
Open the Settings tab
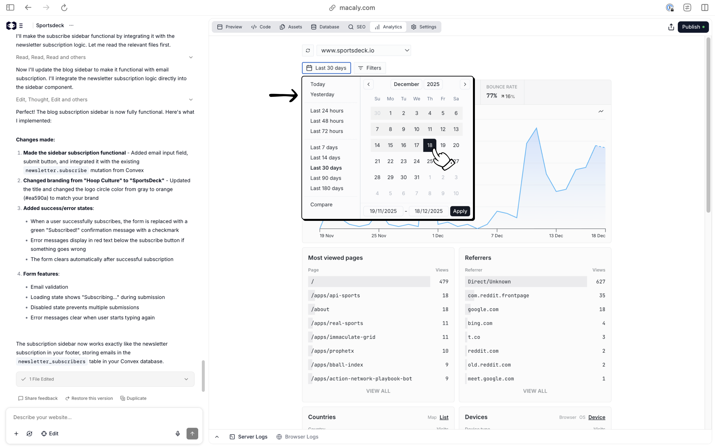pos(424,27)
